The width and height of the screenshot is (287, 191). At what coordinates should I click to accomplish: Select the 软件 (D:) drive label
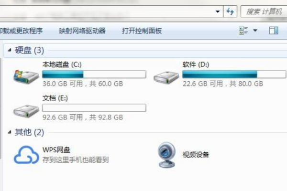(x=196, y=64)
